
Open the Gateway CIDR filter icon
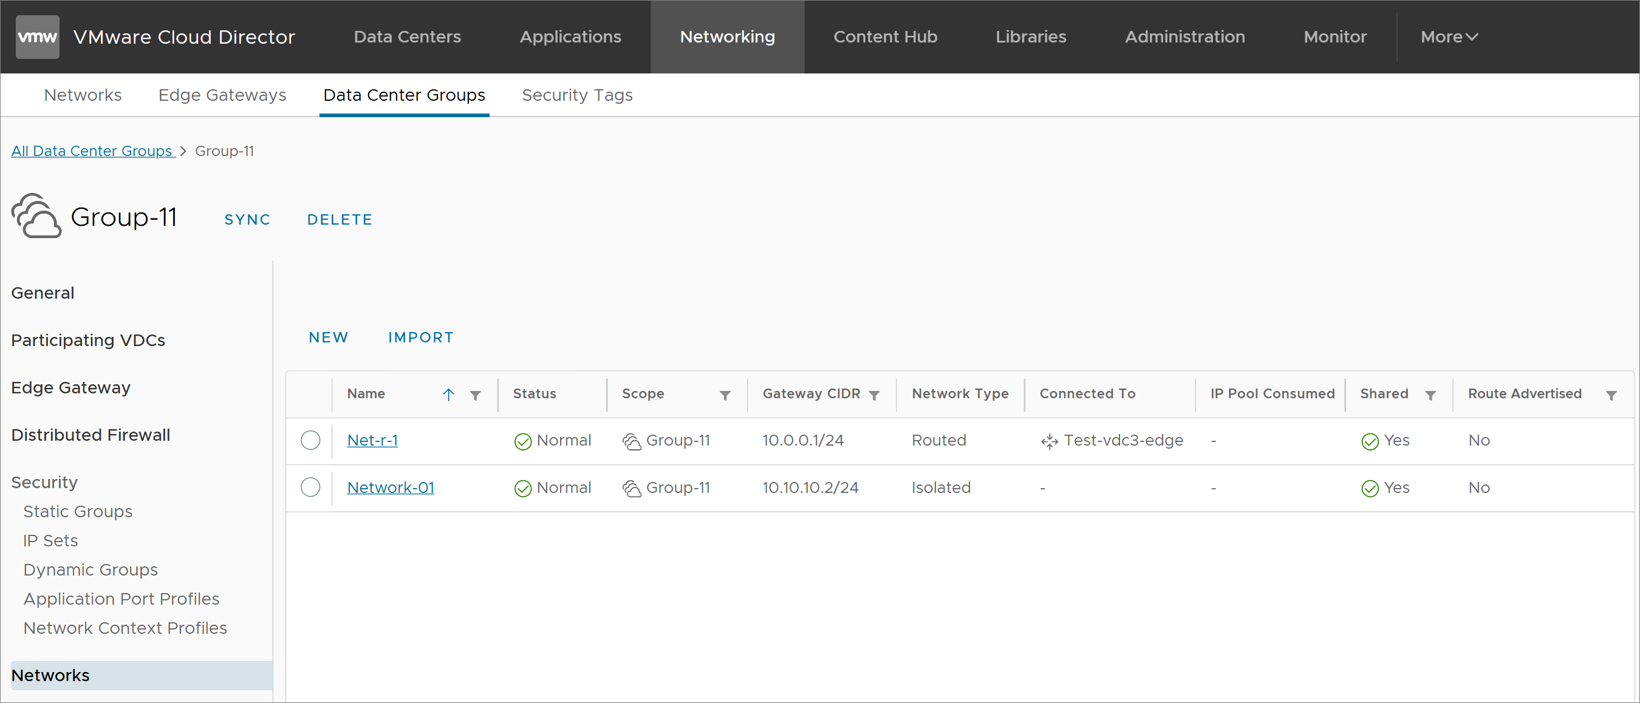click(874, 395)
